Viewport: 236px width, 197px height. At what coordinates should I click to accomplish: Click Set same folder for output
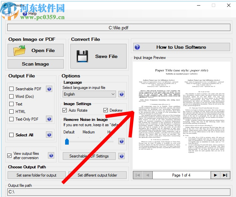pyautogui.click(x=37, y=175)
